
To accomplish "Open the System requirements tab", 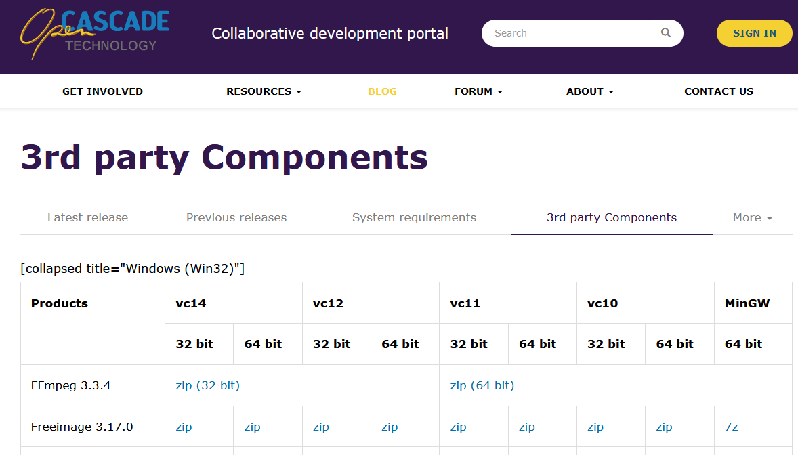I will [x=414, y=217].
